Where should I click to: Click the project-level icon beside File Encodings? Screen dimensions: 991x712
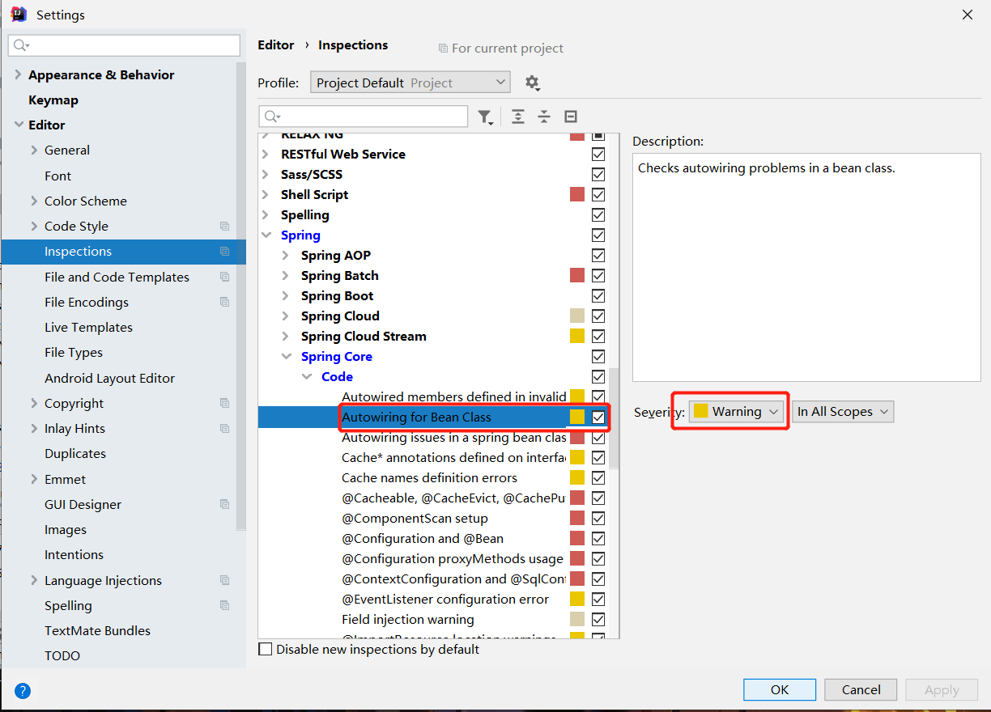pos(224,303)
